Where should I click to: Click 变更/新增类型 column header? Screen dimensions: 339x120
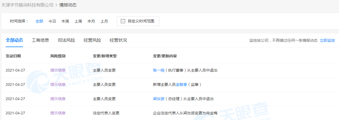[x=105, y=56]
